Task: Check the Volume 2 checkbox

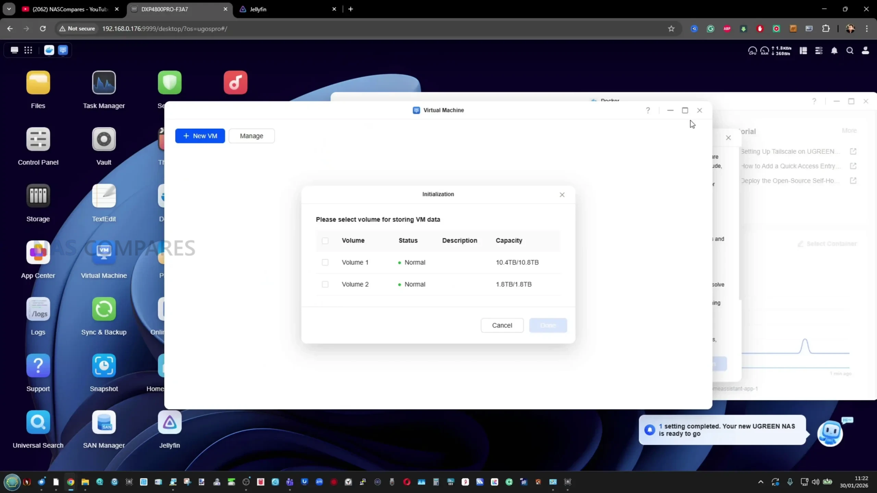Action: coord(325,284)
